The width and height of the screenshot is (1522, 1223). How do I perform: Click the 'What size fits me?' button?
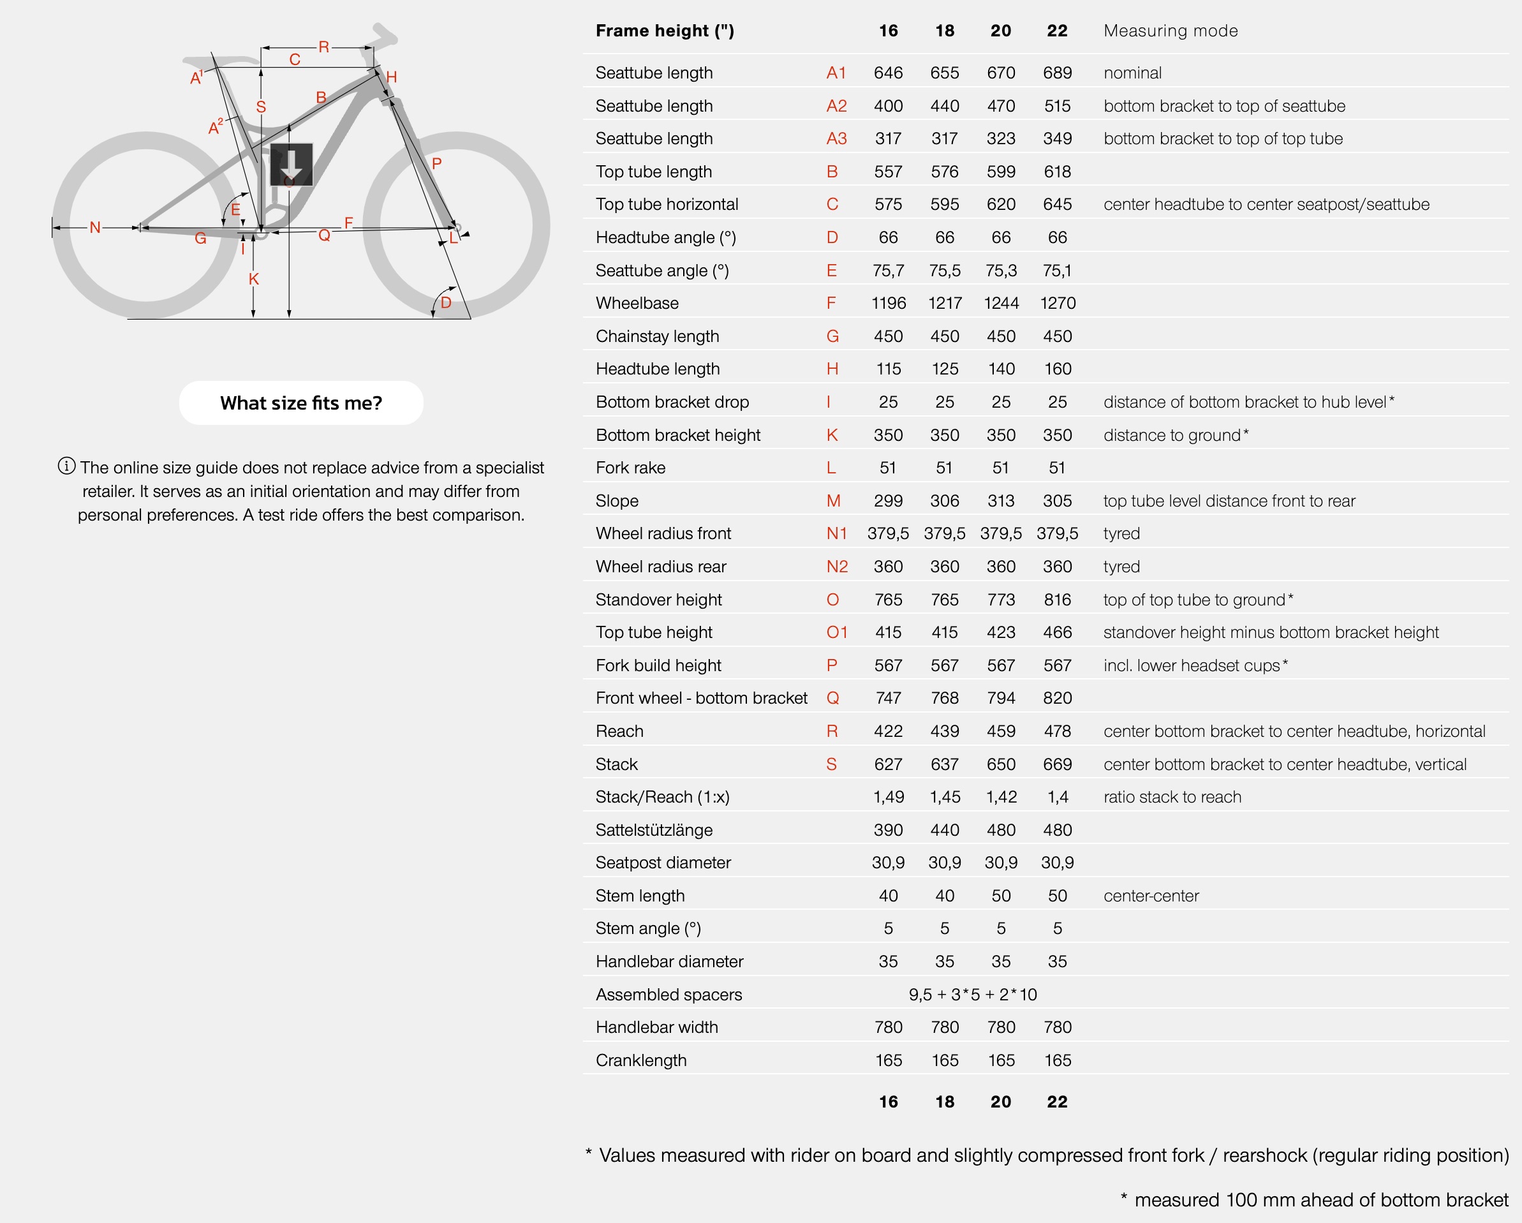(x=300, y=403)
